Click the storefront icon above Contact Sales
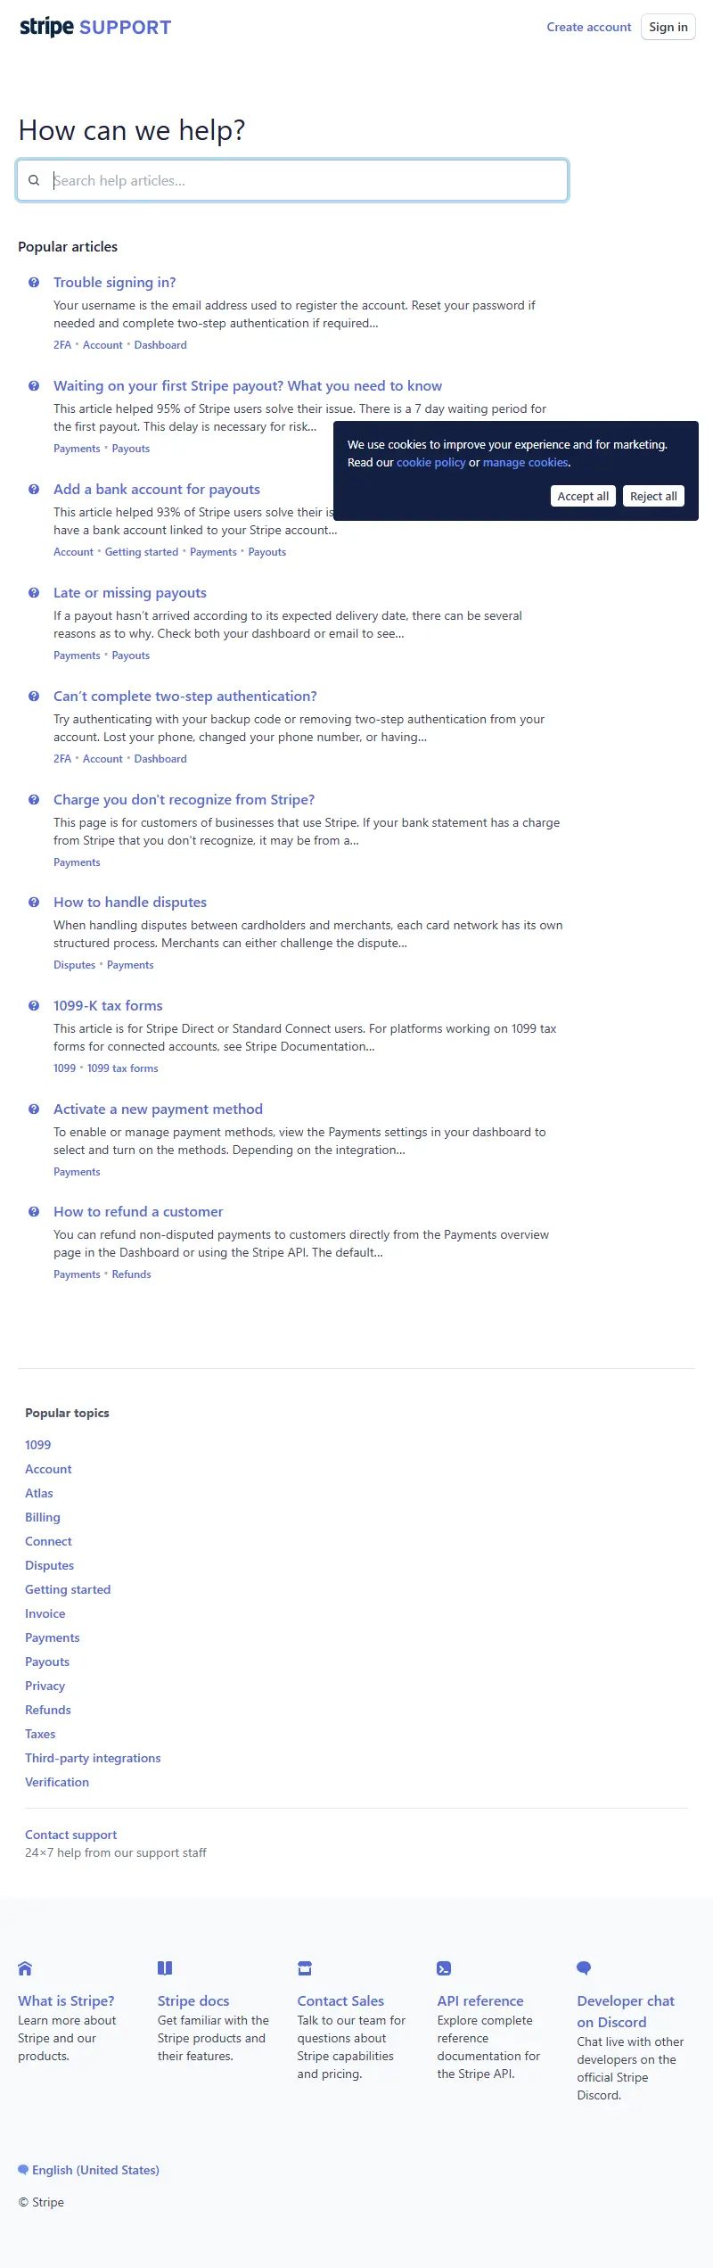Screen dimensions: 713x2268 point(305,1968)
